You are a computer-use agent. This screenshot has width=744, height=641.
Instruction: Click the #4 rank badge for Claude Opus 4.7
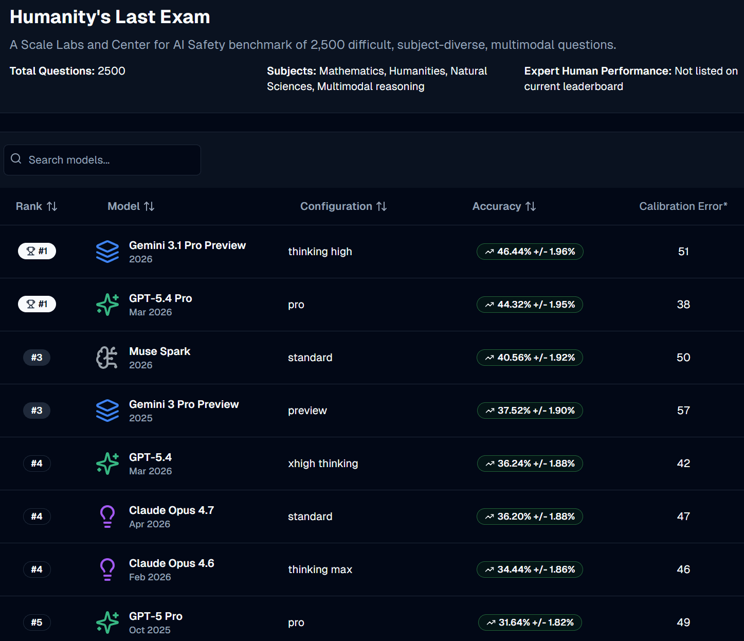(37, 517)
